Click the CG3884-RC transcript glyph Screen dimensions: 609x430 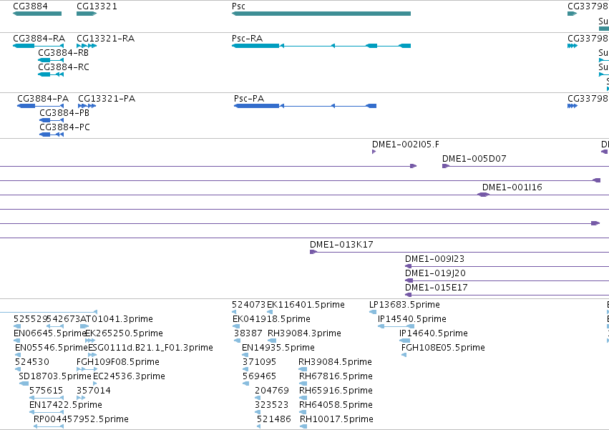[51, 74]
